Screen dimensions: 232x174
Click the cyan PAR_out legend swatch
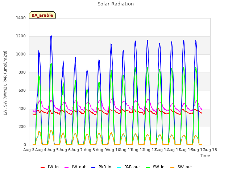coord(119,167)
